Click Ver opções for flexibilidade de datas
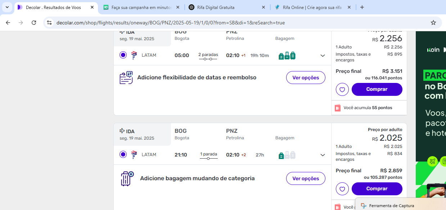Viewport: 446px width, 210px height. pyautogui.click(x=306, y=78)
